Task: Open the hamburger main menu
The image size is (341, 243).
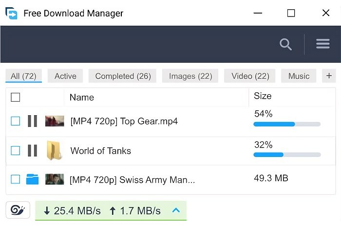Action: (x=323, y=44)
